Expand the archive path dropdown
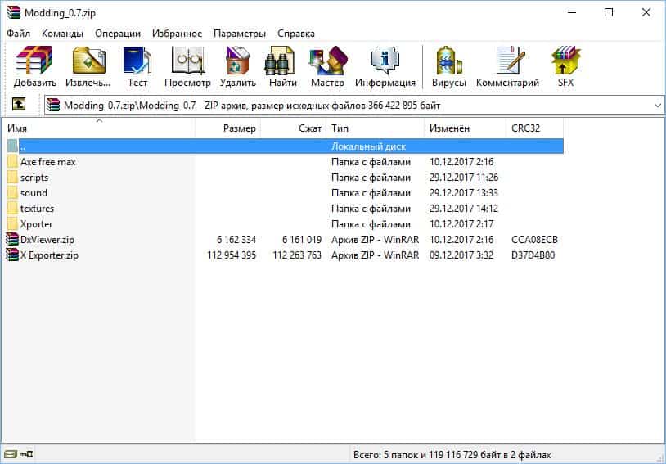The height and width of the screenshot is (464, 666). coord(658,106)
